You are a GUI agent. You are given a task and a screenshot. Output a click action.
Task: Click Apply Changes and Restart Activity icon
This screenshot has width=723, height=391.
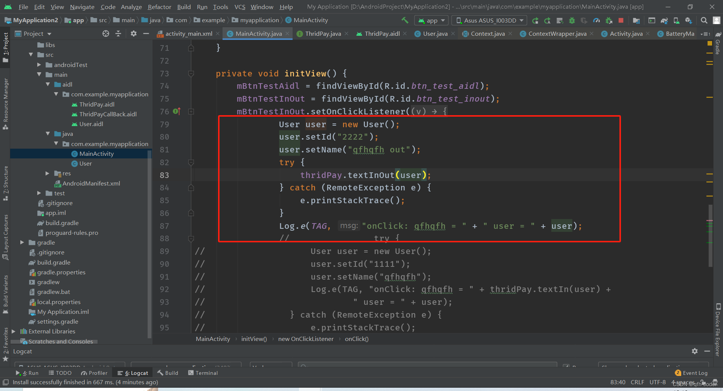click(x=547, y=20)
